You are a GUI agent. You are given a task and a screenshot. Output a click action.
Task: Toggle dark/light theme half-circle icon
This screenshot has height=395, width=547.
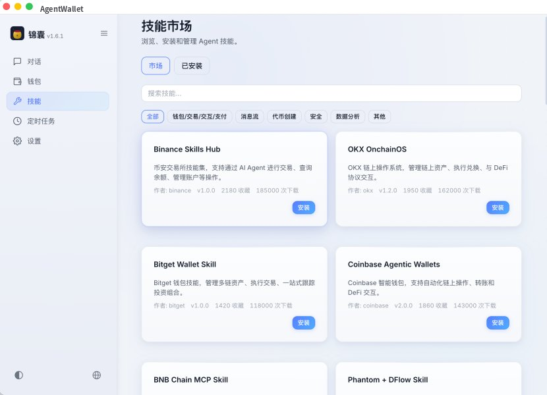pyautogui.click(x=19, y=375)
